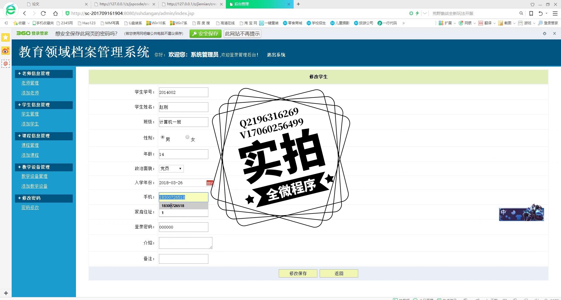The height and width of the screenshot is (300, 561).
Task: Open the Weibo sidebar icon
Action: pos(6,51)
